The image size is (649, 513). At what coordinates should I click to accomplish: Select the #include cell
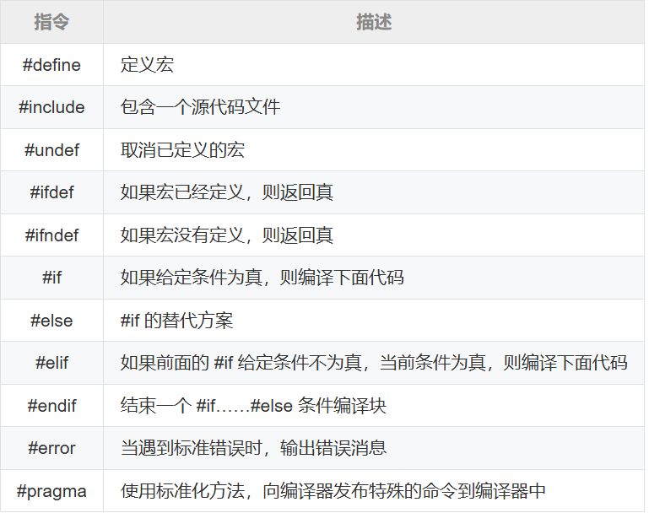click(51, 107)
